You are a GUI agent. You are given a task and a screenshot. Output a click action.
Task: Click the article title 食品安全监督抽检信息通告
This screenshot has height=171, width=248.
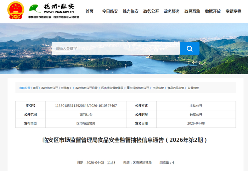tap(131, 140)
